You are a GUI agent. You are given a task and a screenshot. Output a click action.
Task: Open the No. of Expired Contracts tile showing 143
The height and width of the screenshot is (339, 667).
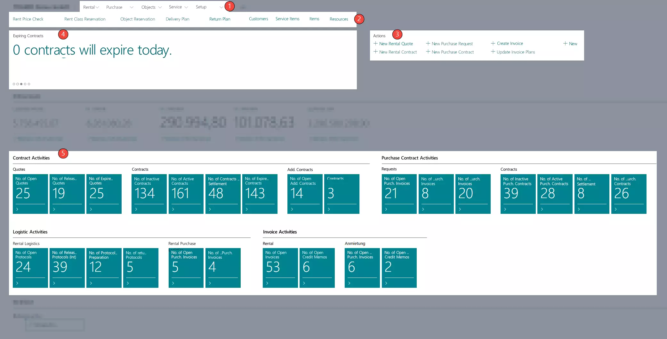[260, 194]
